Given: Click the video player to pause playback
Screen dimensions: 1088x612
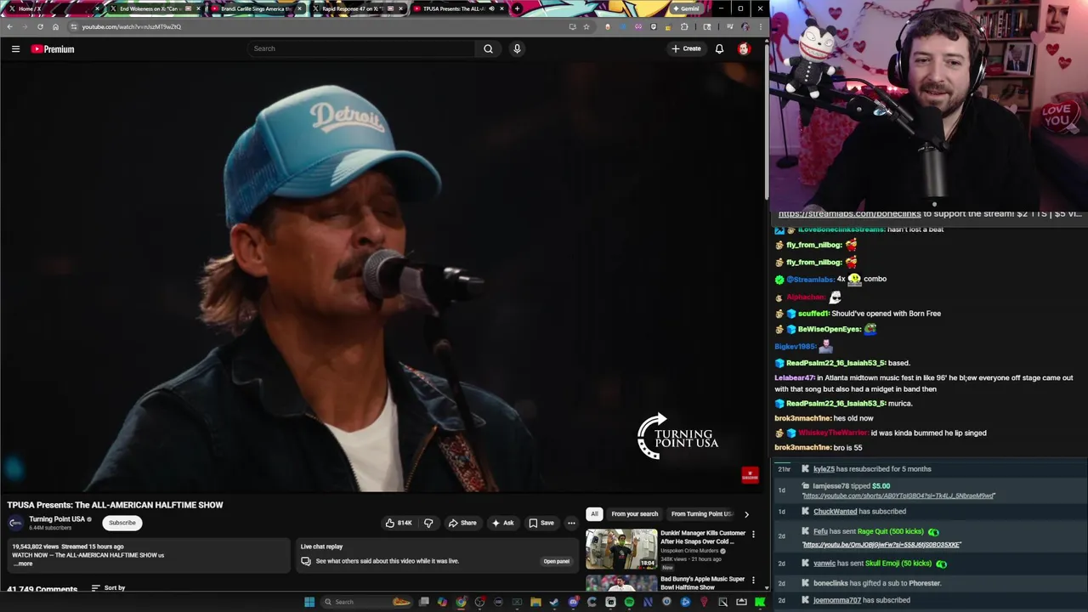Looking at the screenshot, I should click(382, 278).
